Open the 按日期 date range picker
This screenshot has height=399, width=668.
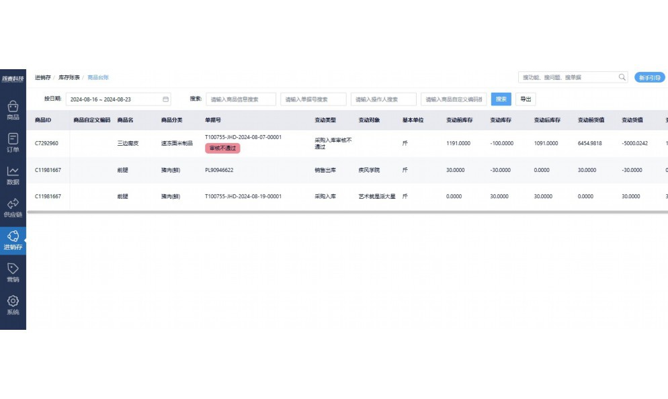click(x=111, y=99)
